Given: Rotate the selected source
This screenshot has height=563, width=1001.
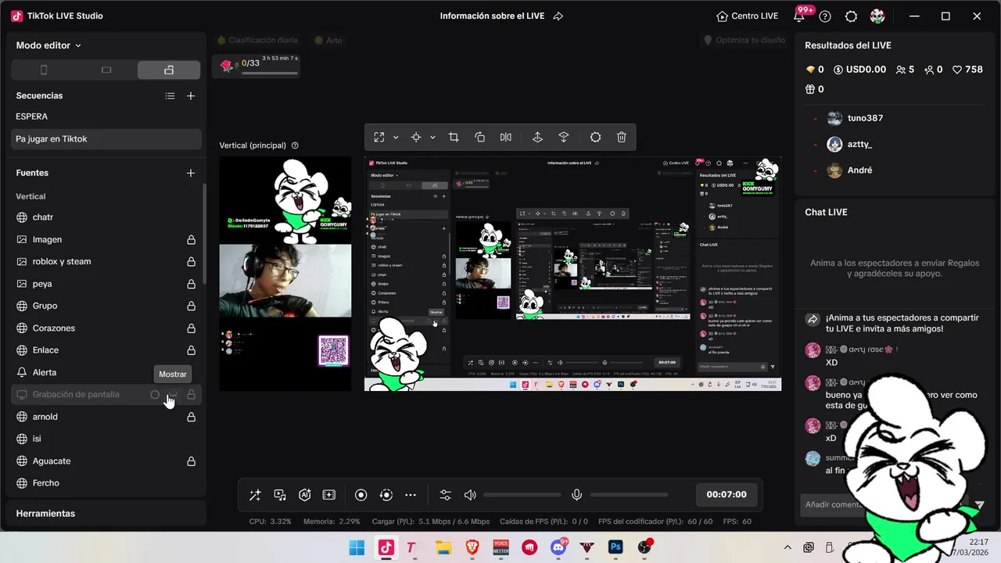Looking at the screenshot, I should point(480,137).
